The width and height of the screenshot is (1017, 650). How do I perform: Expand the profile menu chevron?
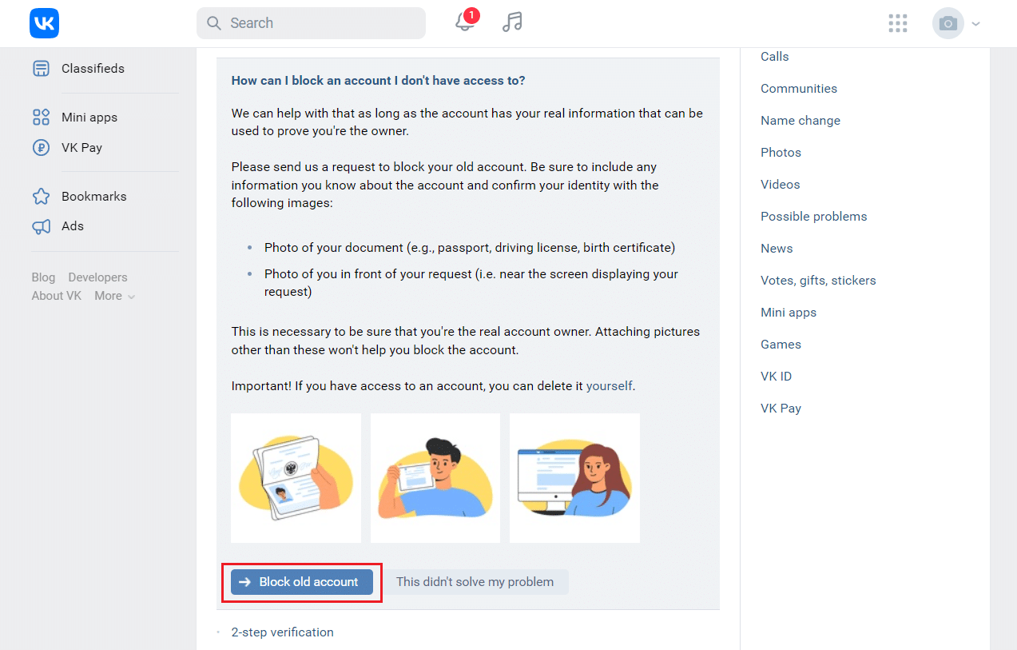[x=976, y=24]
